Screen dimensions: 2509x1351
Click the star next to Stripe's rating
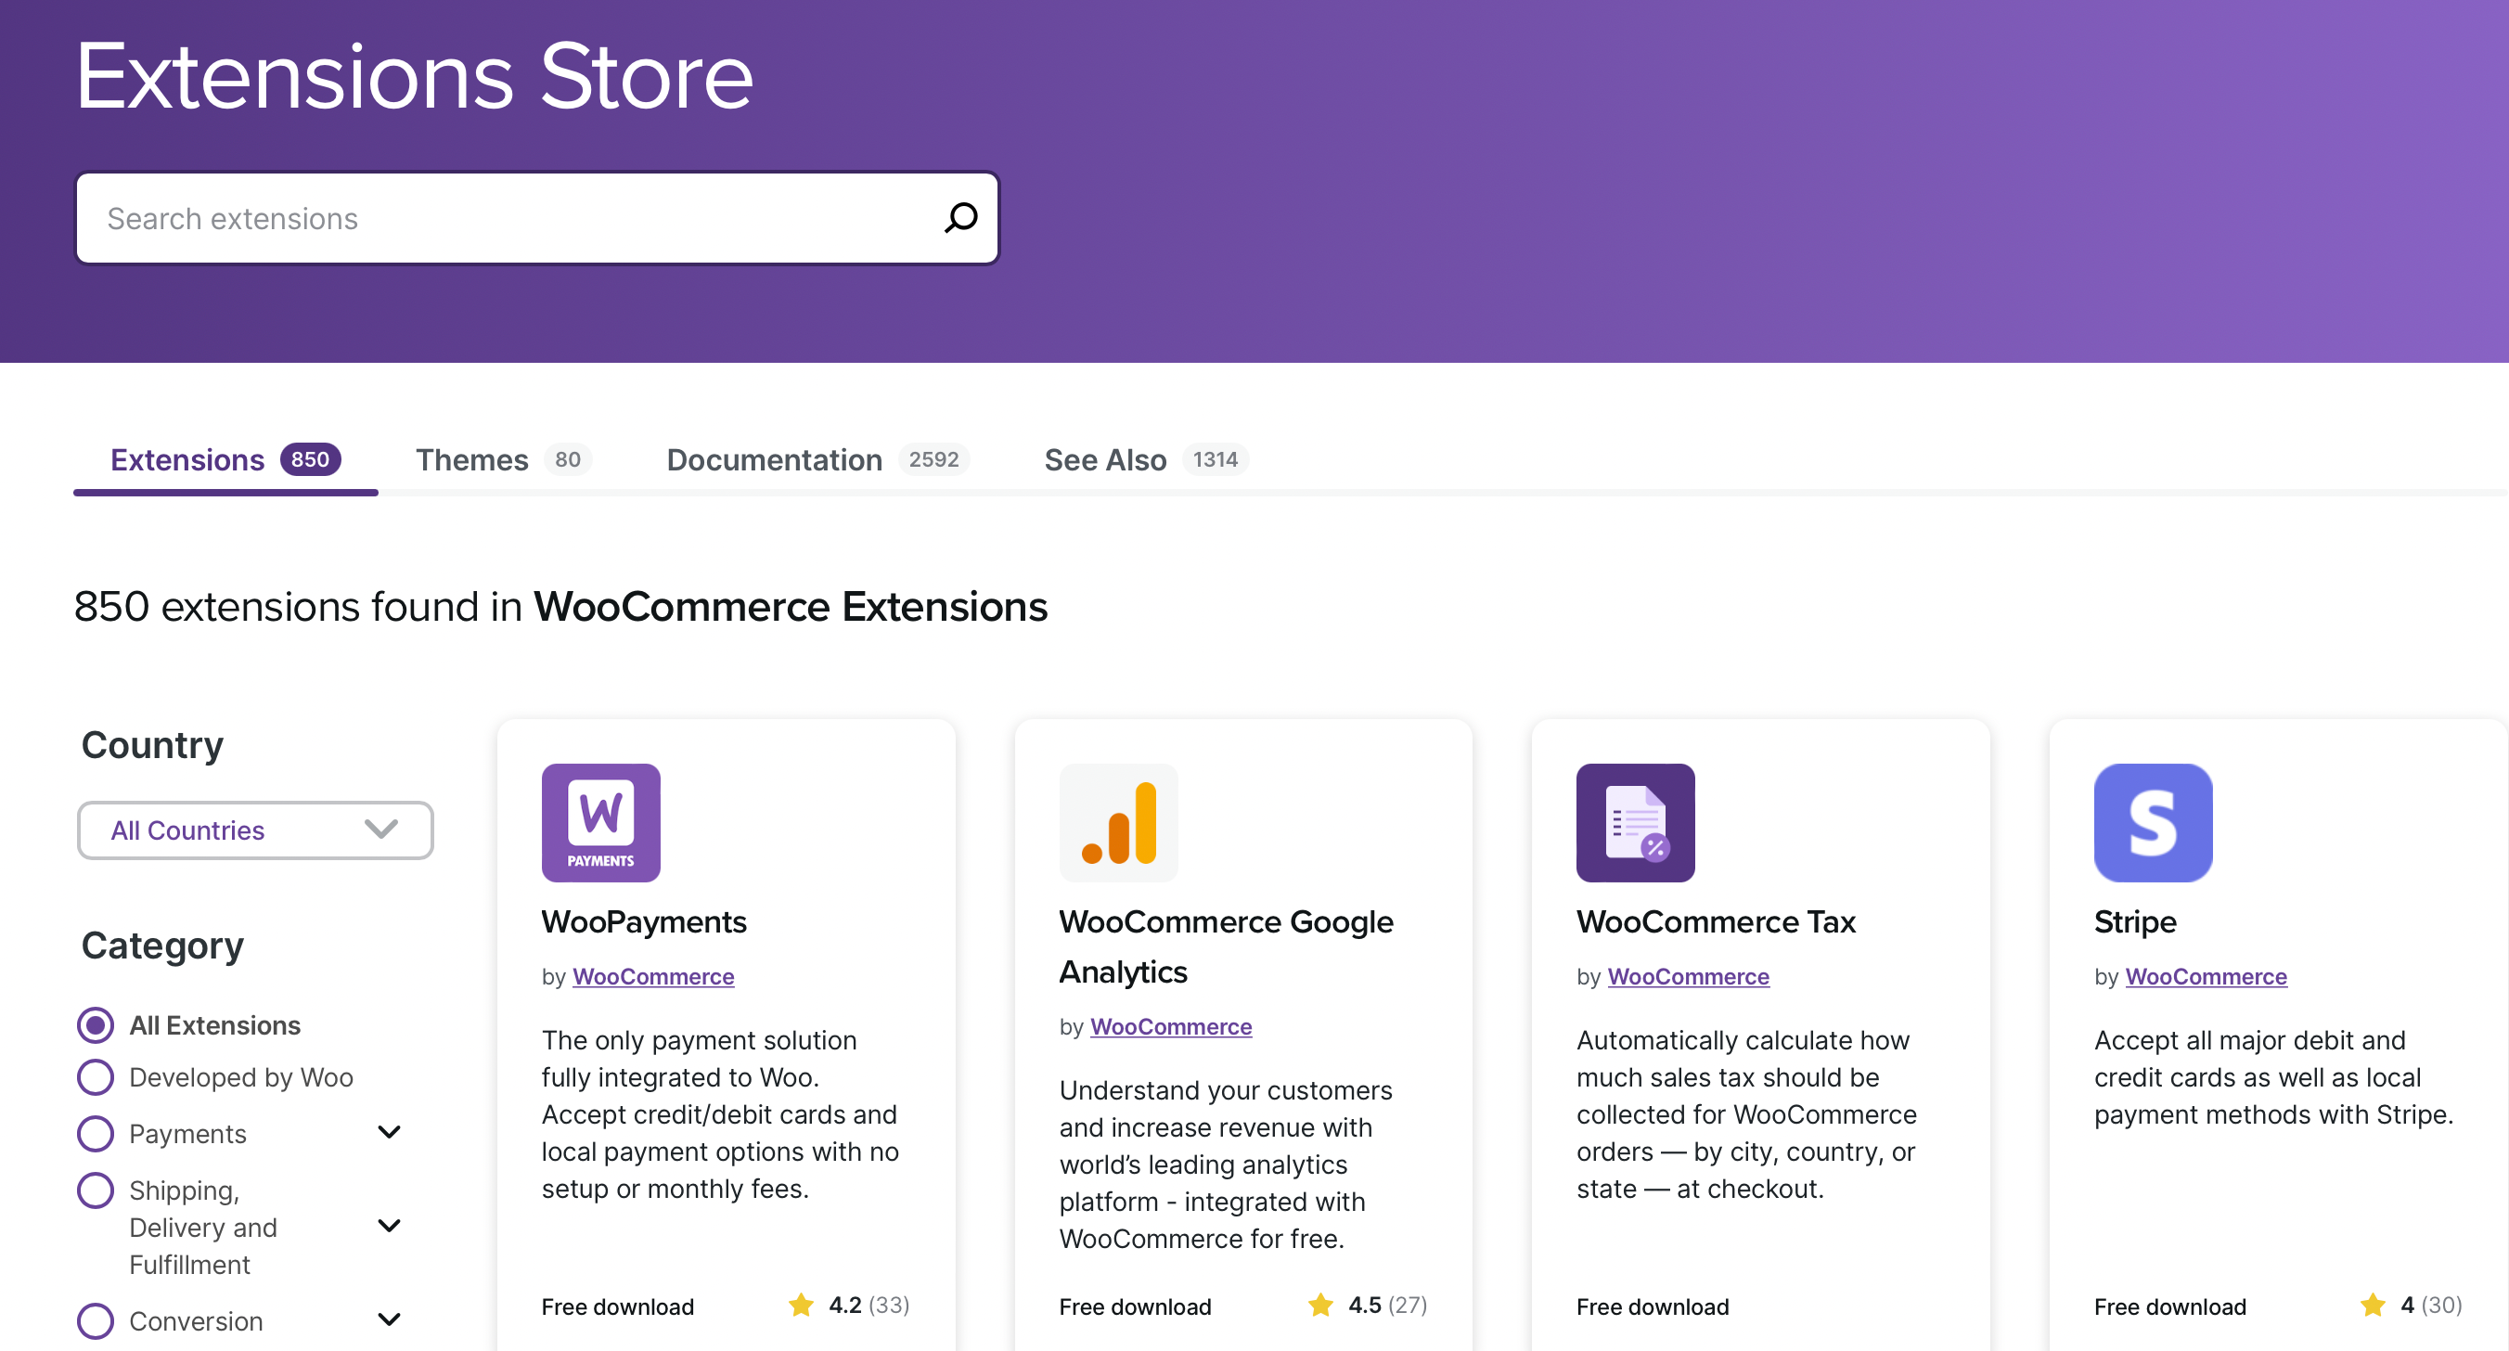(2371, 1306)
